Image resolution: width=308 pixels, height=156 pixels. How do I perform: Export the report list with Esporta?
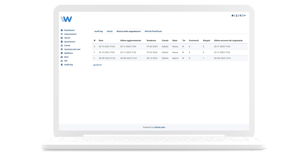tap(98, 65)
